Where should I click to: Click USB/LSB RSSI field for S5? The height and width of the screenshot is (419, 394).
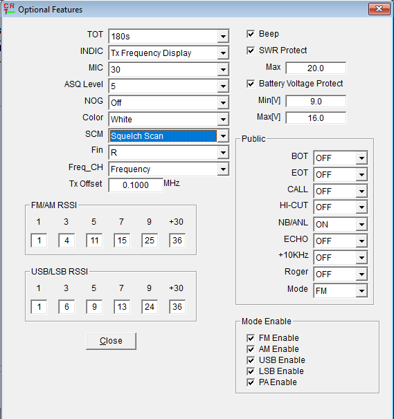[94, 306]
